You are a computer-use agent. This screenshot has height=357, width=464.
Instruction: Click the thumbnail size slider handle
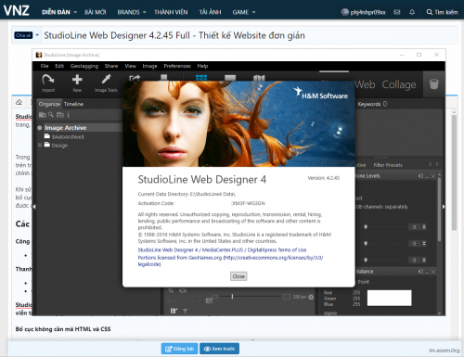(x=232, y=297)
